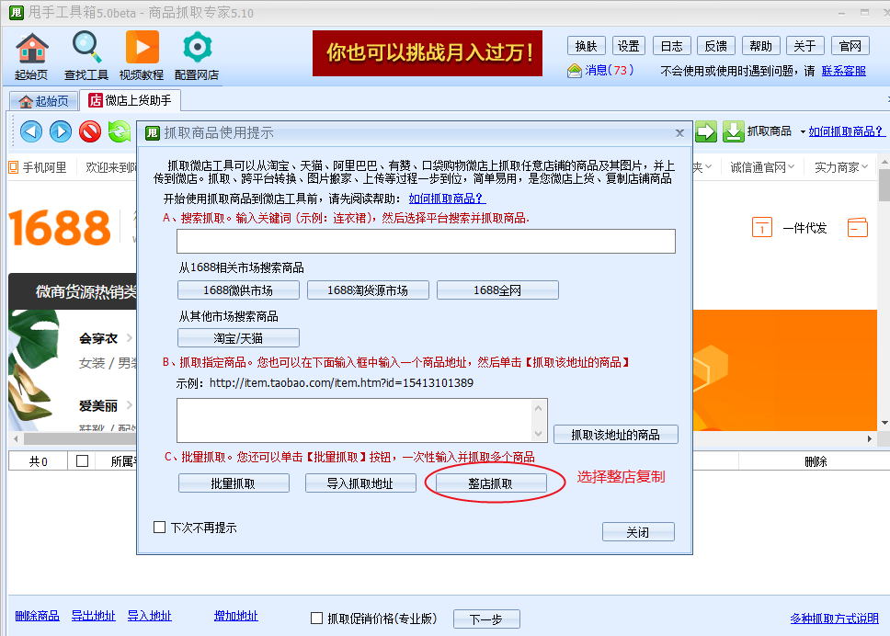The image size is (890, 636).
Task: Enable 抓取促销价格(专业版) checkbox
Action: 316,618
